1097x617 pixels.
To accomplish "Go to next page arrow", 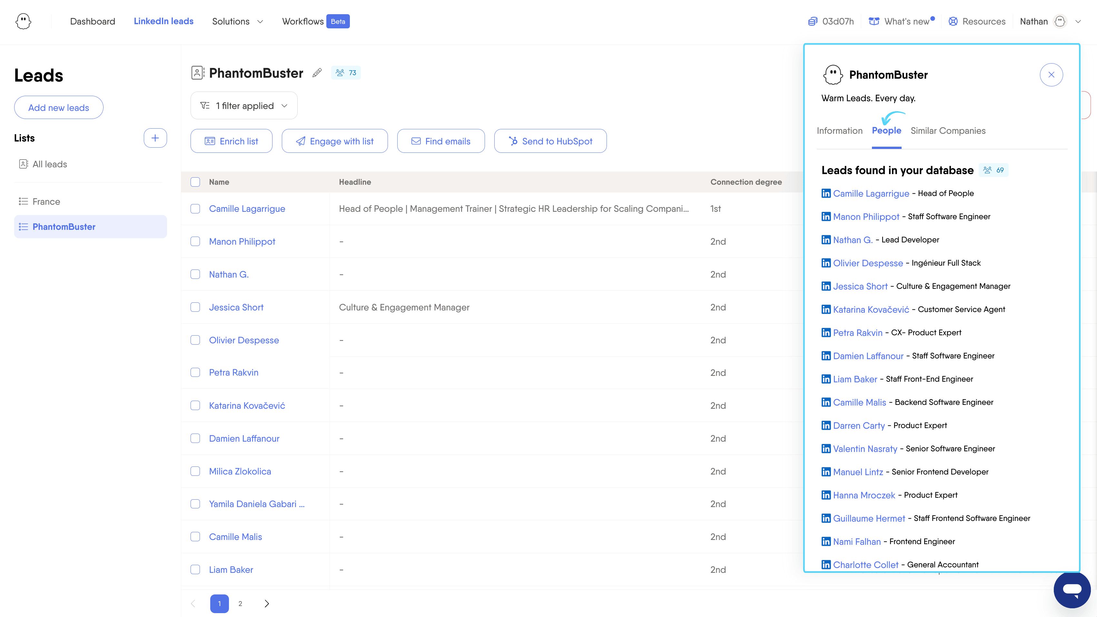I will pyautogui.click(x=267, y=604).
